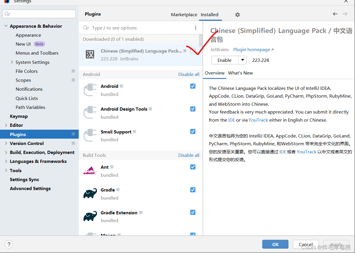
Task: Click the bundled tag icon next to Android
Action: pyautogui.click(x=122, y=86)
